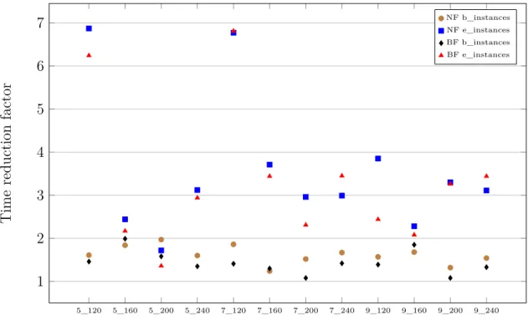
Task: Click the x-axis label 9_160
Action: 414,311
